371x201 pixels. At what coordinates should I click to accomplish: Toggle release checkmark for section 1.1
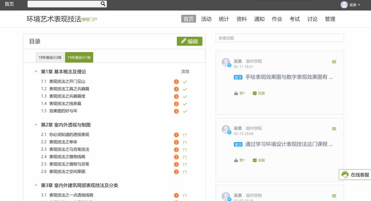(x=185, y=82)
